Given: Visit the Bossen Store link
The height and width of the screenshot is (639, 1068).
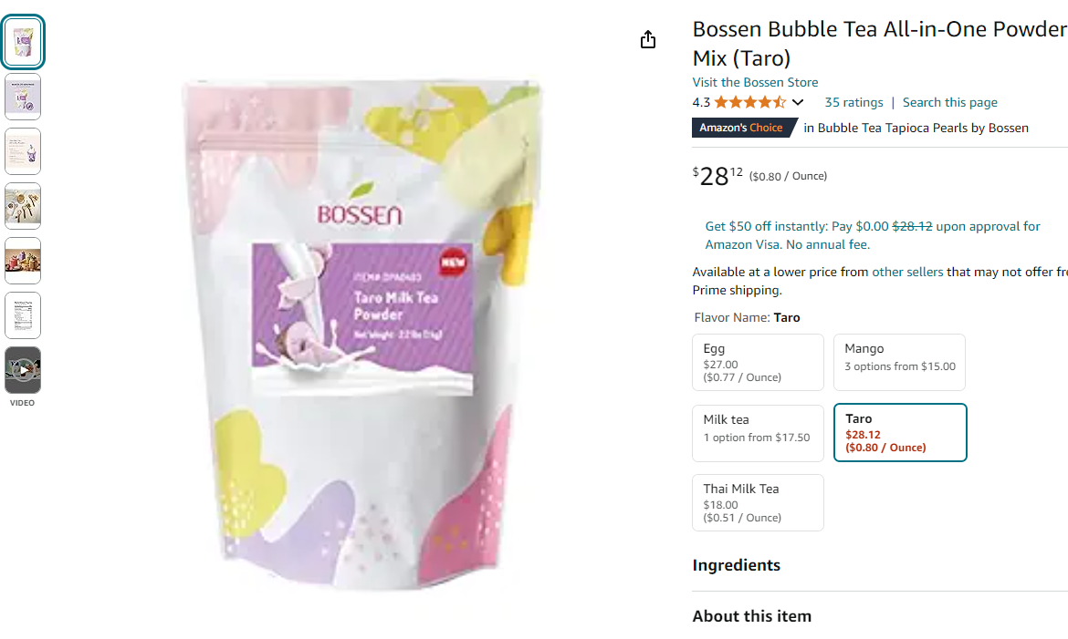Looking at the screenshot, I should click(x=756, y=82).
